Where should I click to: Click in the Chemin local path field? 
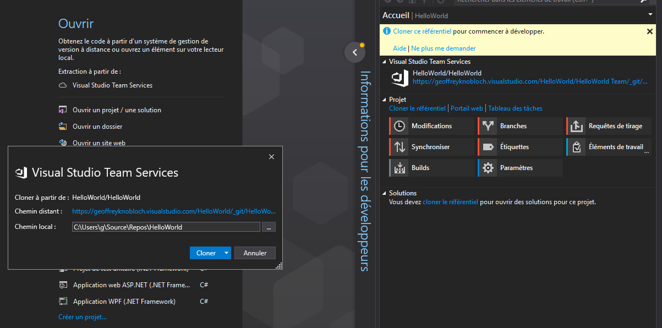coord(166,227)
